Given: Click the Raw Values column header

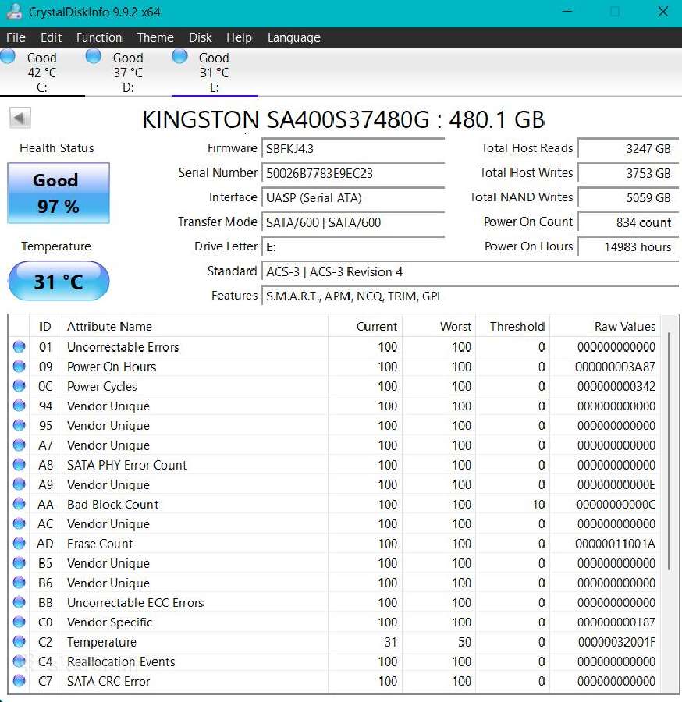Looking at the screenshot, I should 606,326.
